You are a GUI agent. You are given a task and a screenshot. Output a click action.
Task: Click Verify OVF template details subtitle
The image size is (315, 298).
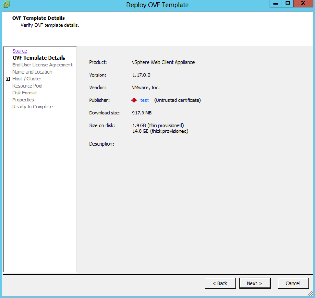[50, 25]
